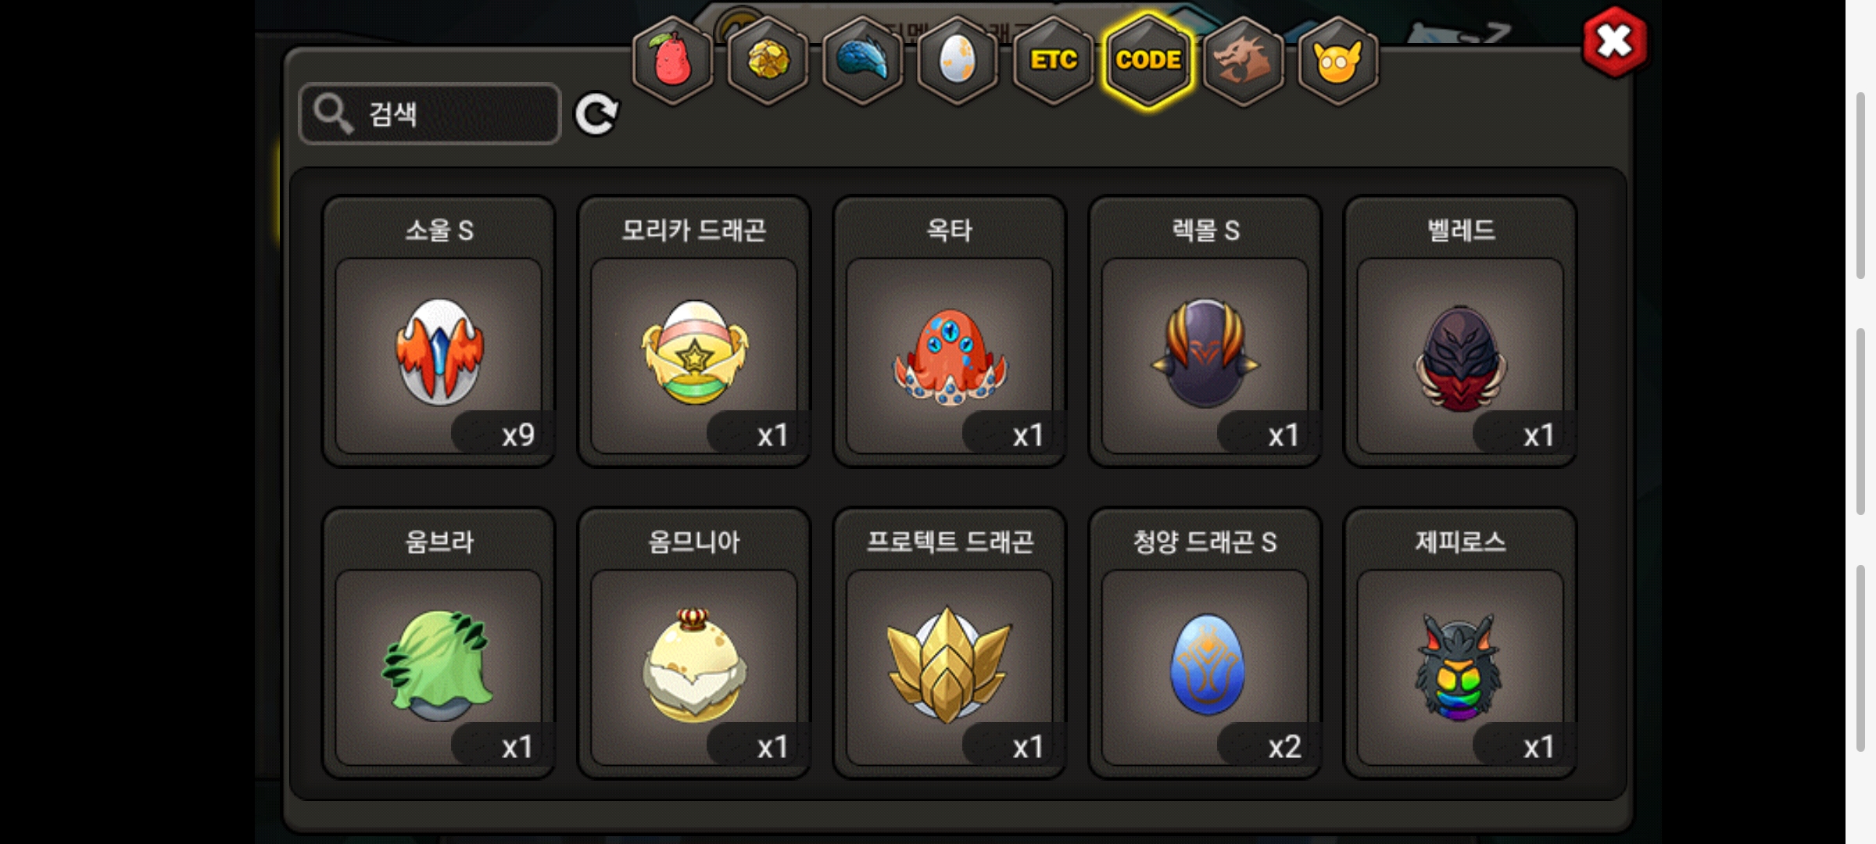Screen dimensions: 1876x844
Task: Select the 렉몰 S dark egg
Action: [1205, 331]
